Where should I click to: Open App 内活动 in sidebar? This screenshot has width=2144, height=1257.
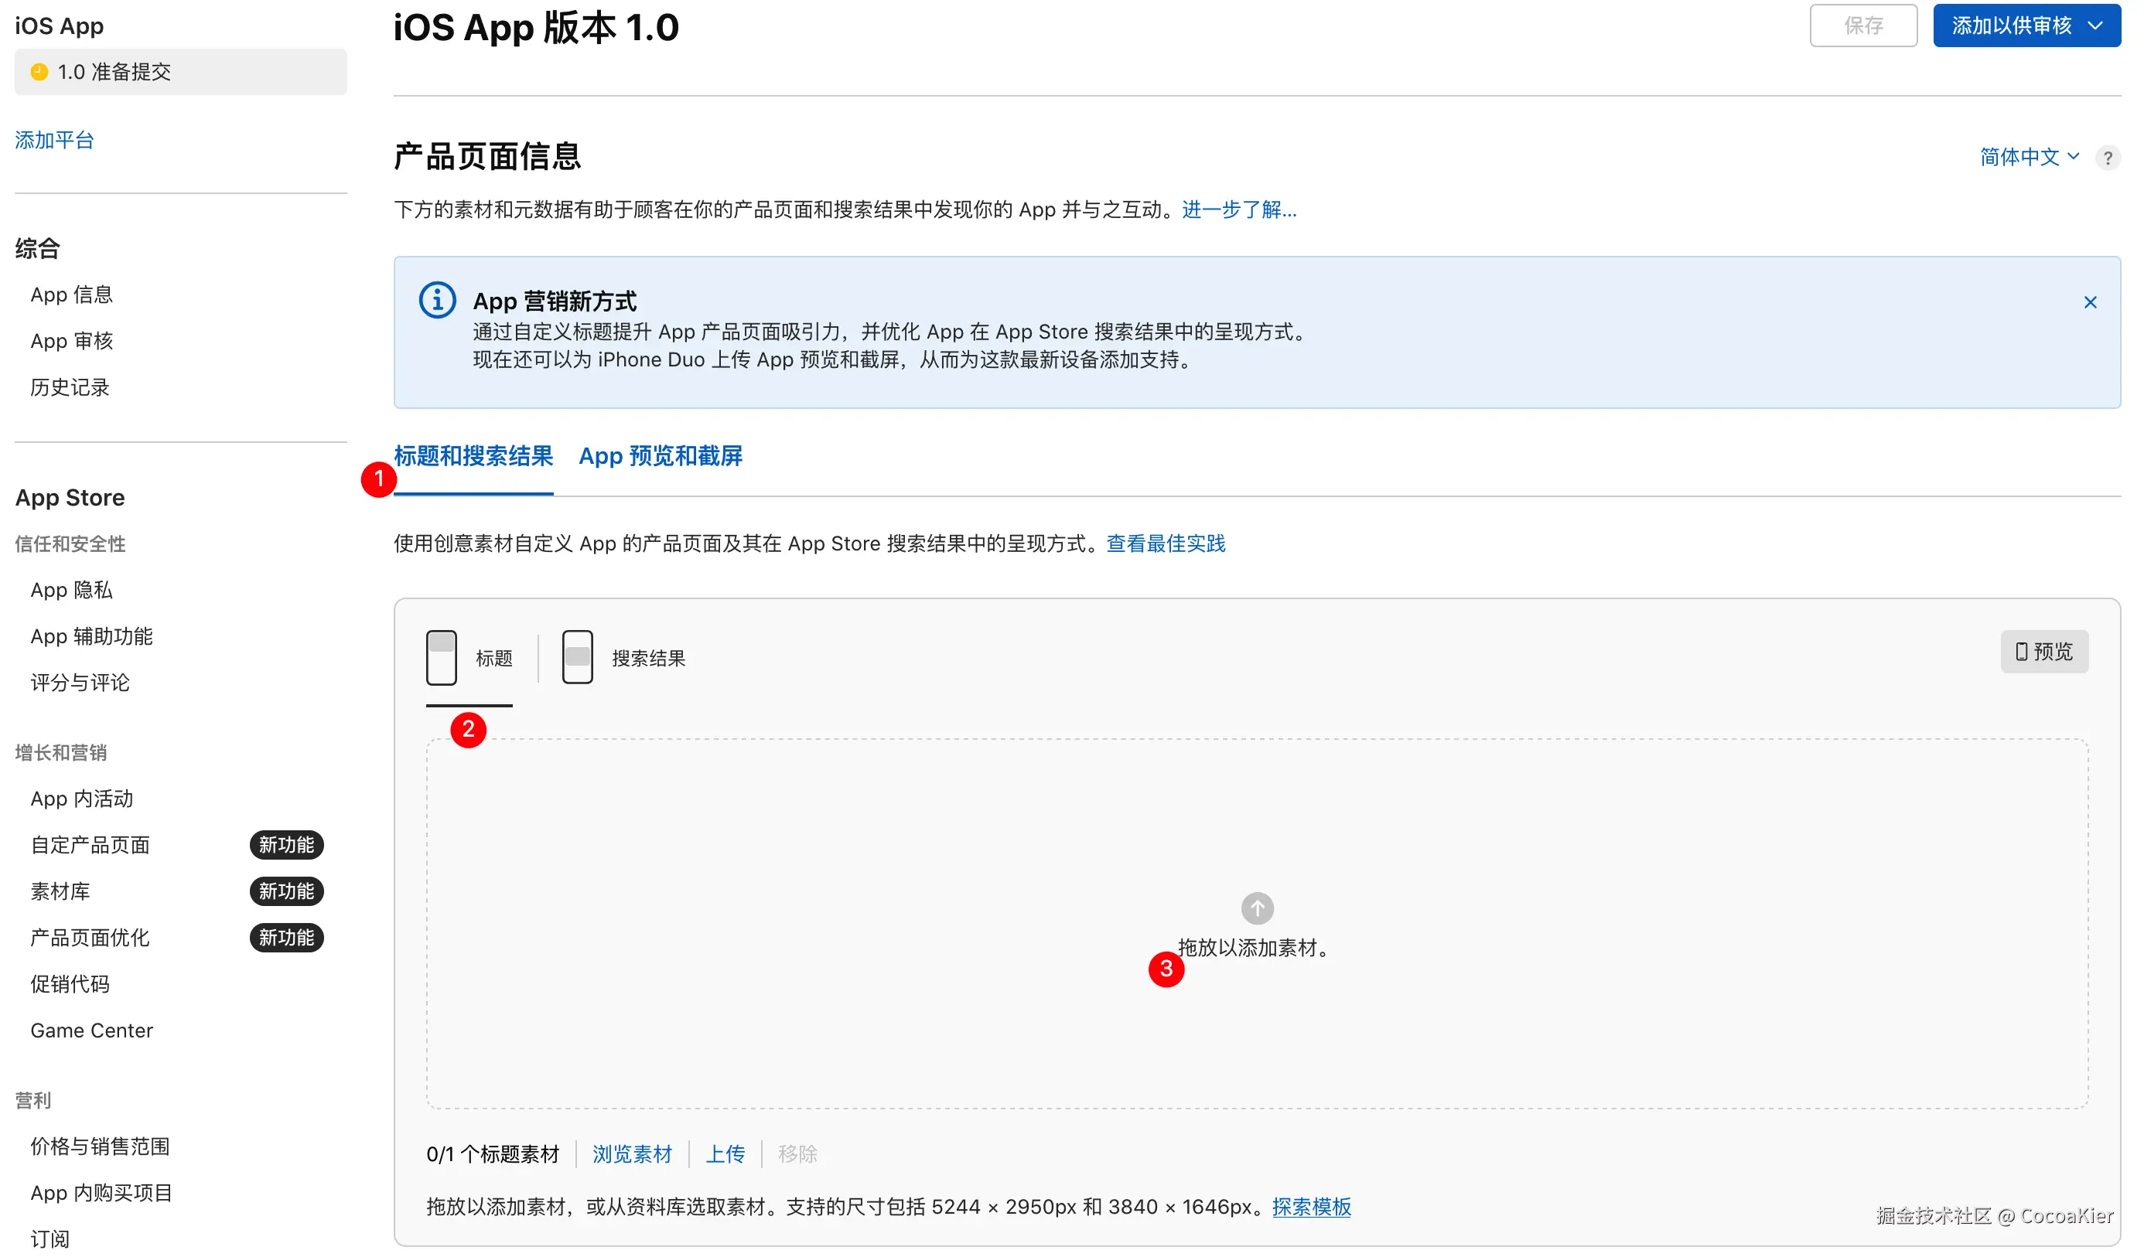(x=82, y=799)
